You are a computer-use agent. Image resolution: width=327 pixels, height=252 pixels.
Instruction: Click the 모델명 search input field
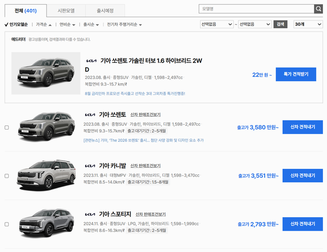click(x=256, y=9)
